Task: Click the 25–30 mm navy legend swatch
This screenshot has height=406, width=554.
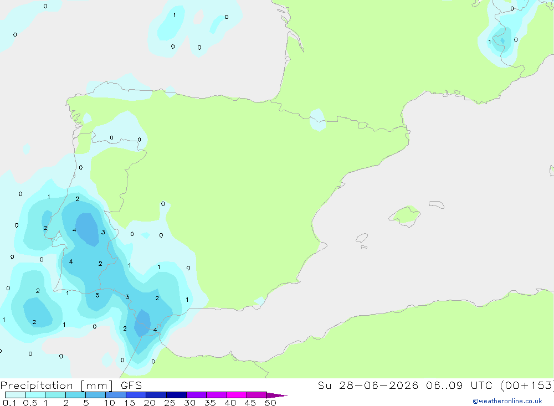Action: (176, 395)
